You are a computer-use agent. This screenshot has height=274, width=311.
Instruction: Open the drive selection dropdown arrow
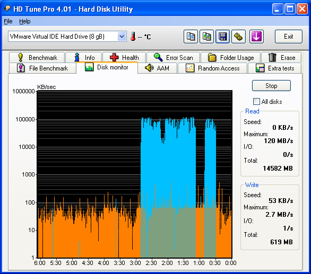[x=122, y=37]
